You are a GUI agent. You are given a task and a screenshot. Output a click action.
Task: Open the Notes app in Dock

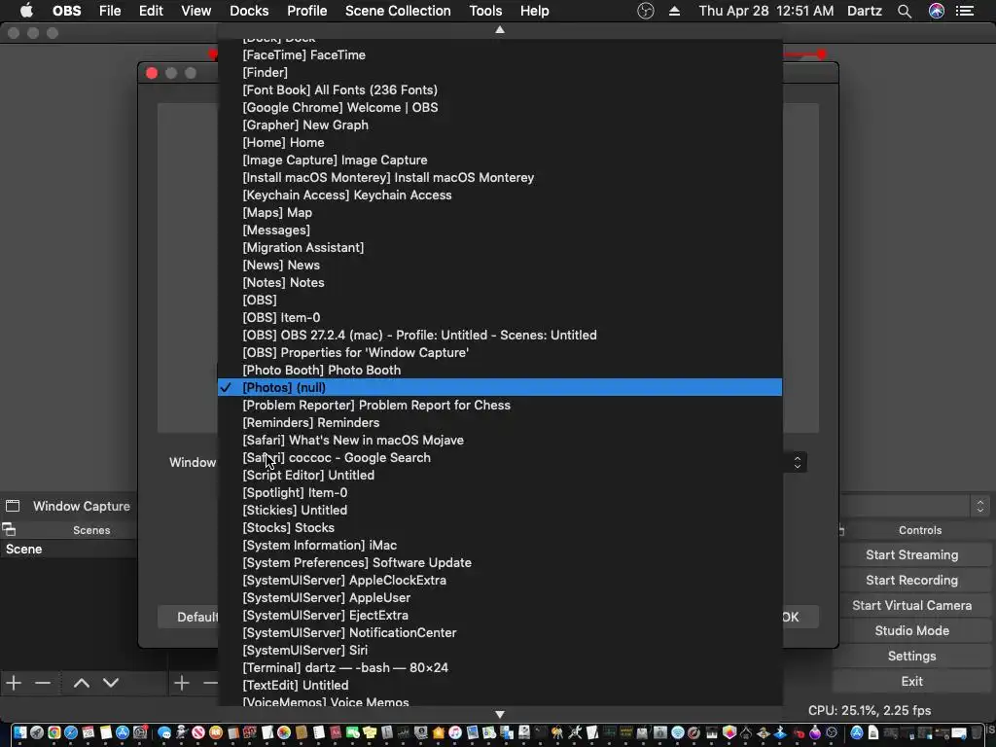point(105,732)
